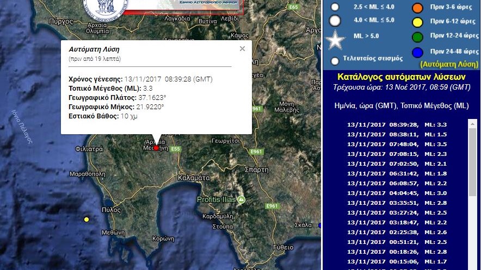Click the Γεωργίτσι village label
The width and height of the screenshot is (481, 270).
coord(226,141)
